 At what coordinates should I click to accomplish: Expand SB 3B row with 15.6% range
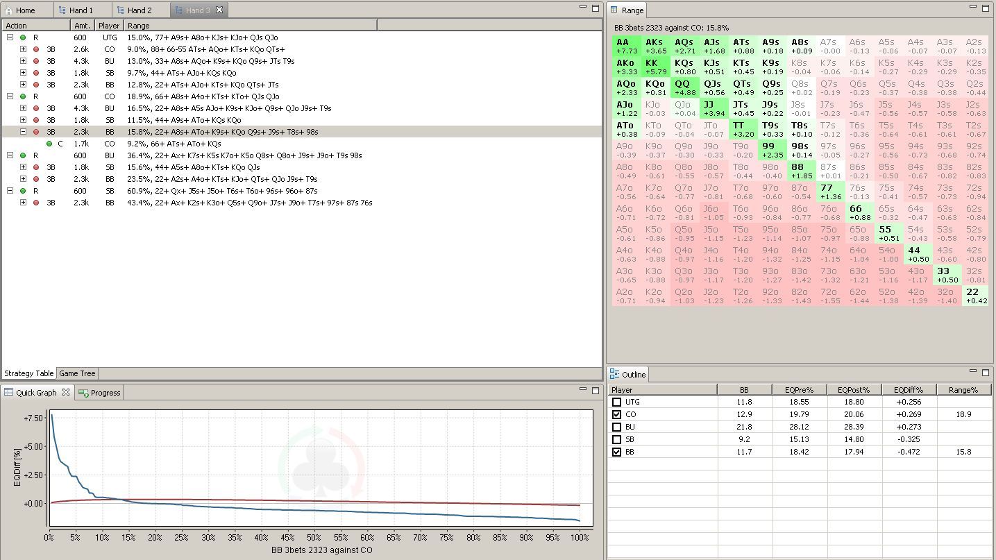point(23,167)
